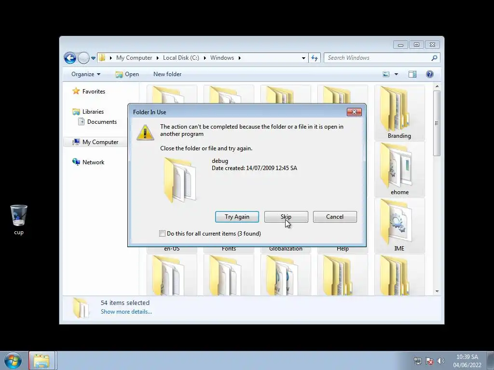494x370 pixels.
Task: Click the warning triangle icon in dialog
Action: point(145,132)
